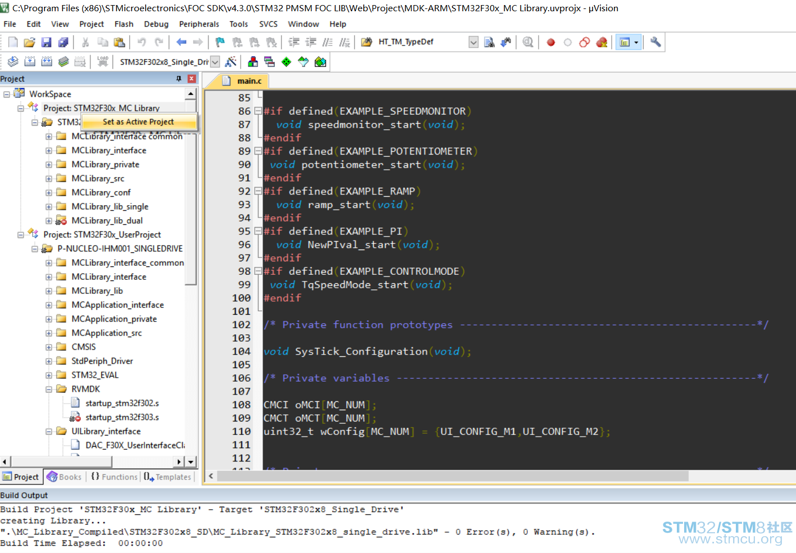Image resolution: width=796 pixels, height=553 pixels.
Task: Fold the EXAMPLE_PI #if block on line 95
Action: pyautogui.click(x=258, y=231)
